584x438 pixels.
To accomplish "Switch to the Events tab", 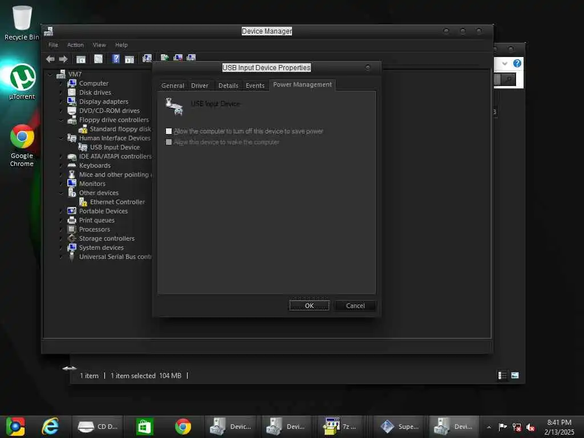I will click(x=255, y=86).
